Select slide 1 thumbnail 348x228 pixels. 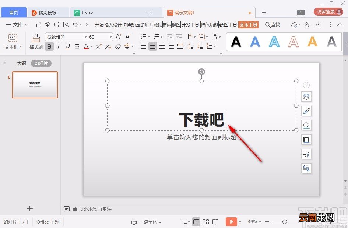(x=35, y=85)
